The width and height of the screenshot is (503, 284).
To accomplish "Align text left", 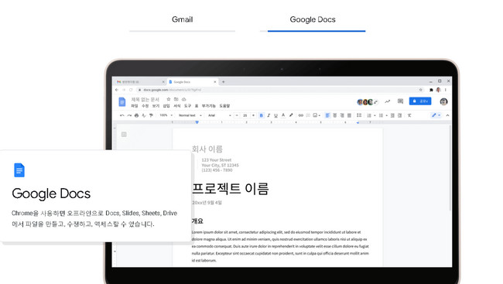I will [x=327, y=115].
